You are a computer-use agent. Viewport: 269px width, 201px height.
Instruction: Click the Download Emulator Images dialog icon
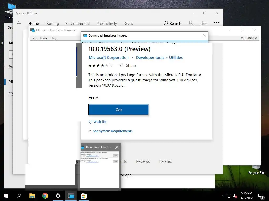(85, 35)
